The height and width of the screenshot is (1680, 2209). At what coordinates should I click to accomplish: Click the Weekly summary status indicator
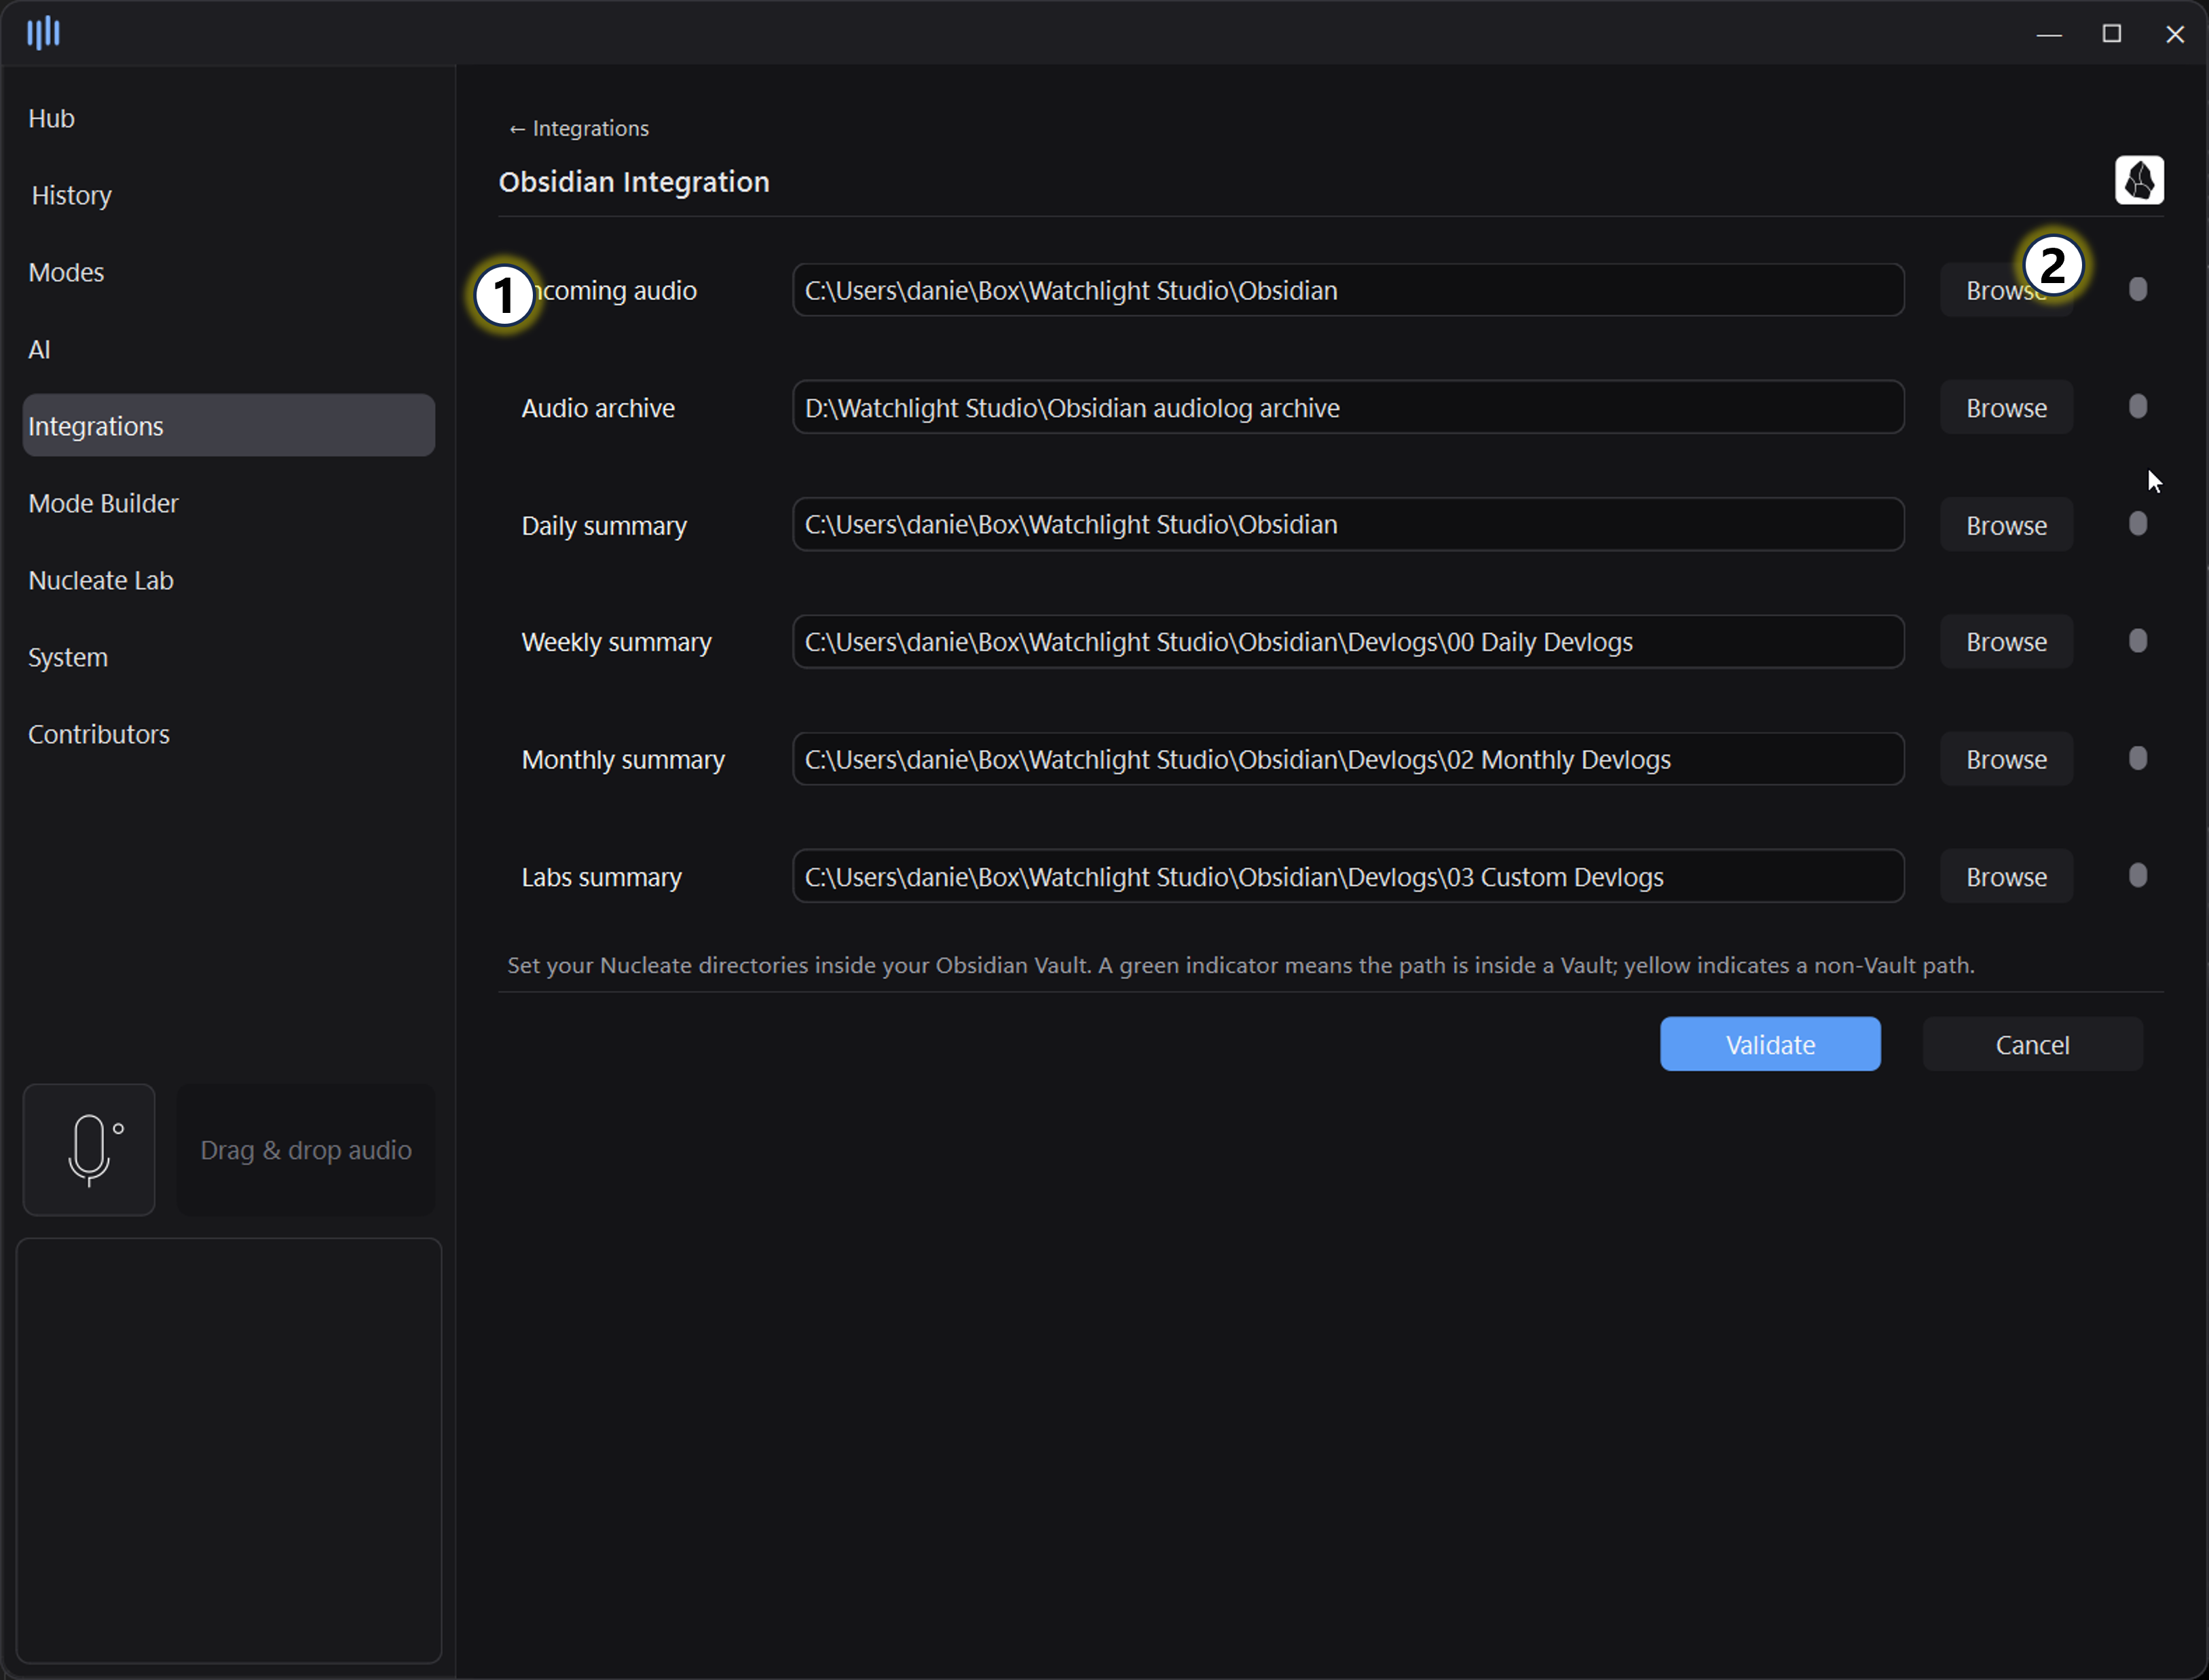pyautogui.click(x=2138, y=641)
